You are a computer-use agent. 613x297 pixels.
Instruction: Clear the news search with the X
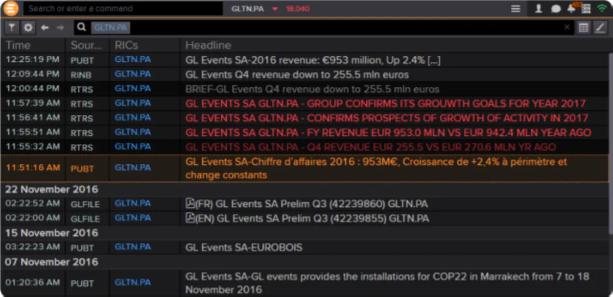tap(567, 28)
